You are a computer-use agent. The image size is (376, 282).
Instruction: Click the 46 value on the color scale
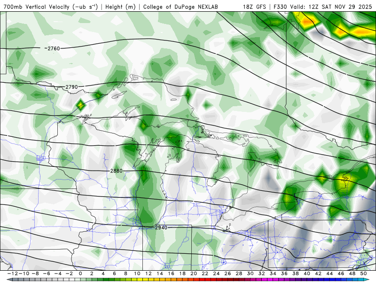(341, 274)
